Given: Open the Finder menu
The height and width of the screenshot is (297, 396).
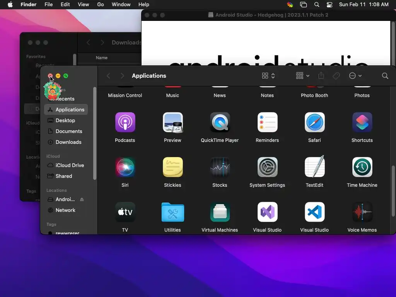Looking at the screenshot, I should 28,5.
